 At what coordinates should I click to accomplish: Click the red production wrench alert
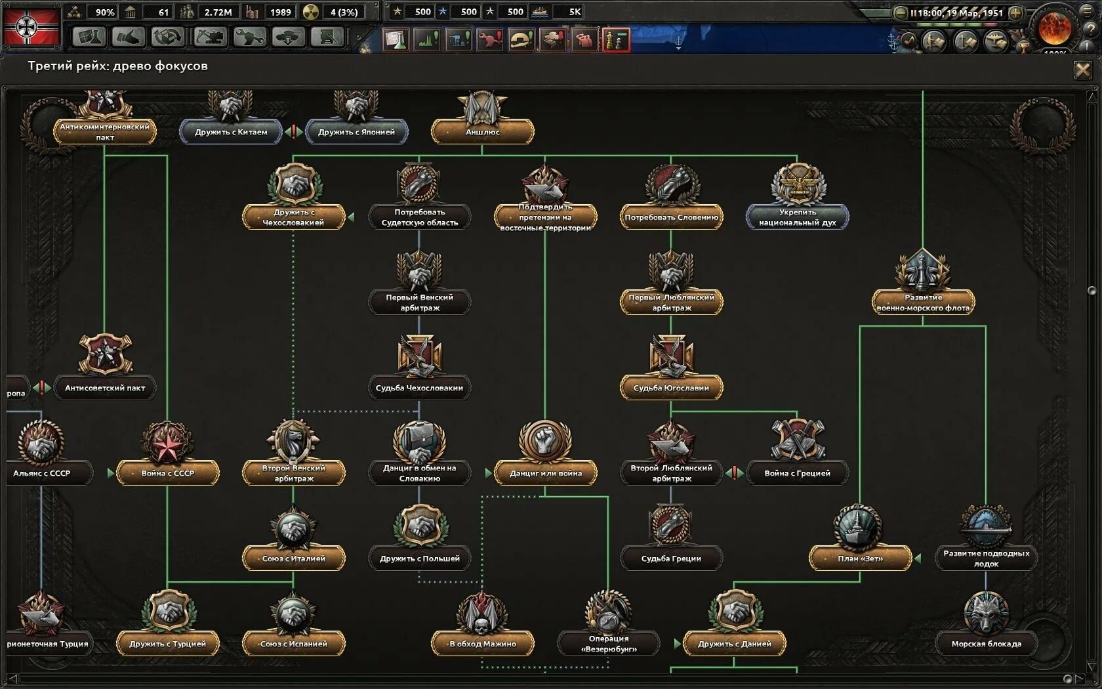pos(490,39)
